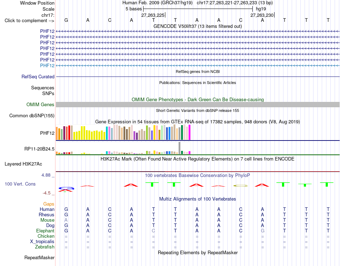Select the Mouse alignment row label

click(47, 220)
